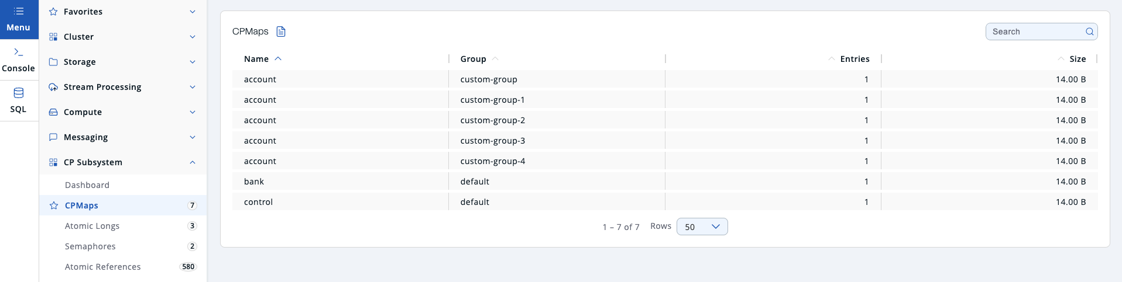Expand the Messaging section chevron

click(193, 137)
